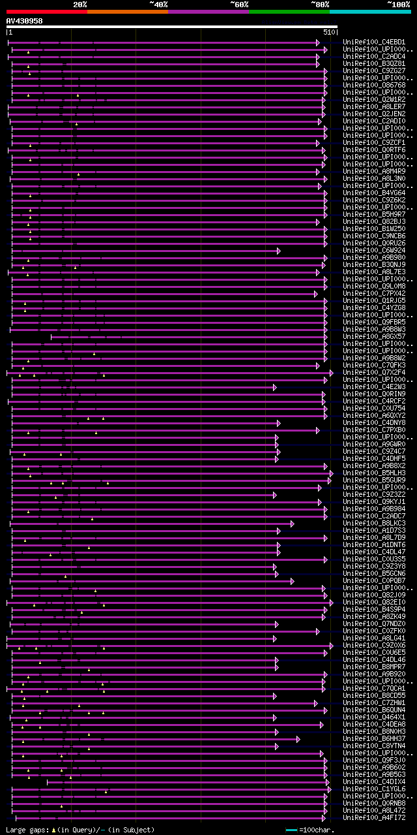Select the UniRef100_A8L3N0 label

(x=374, y=179)
